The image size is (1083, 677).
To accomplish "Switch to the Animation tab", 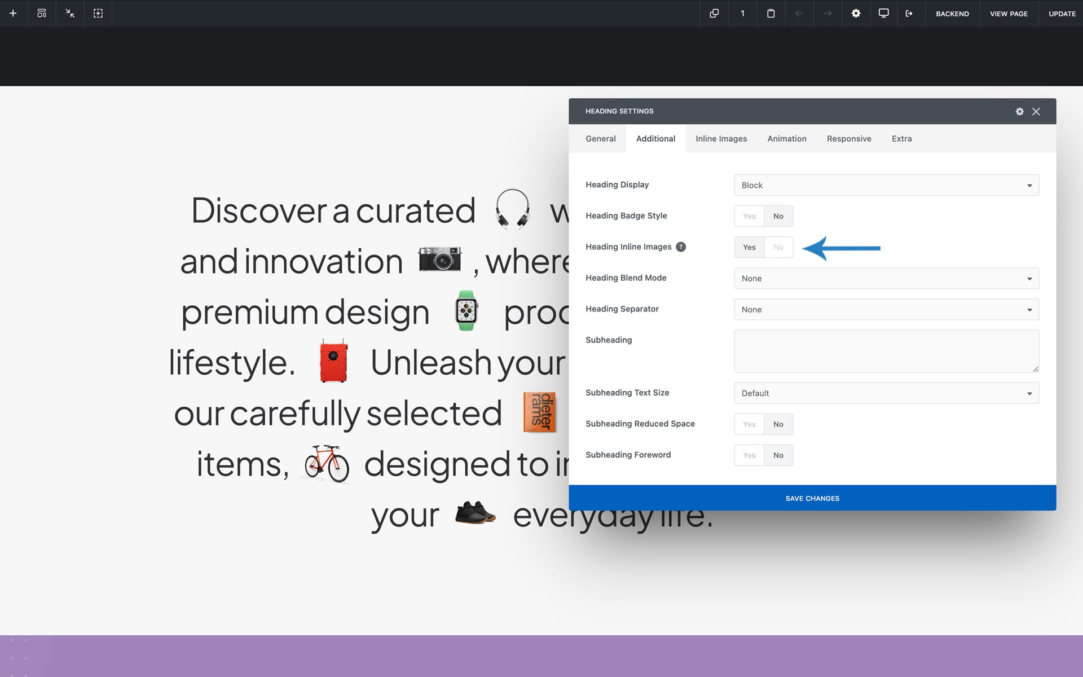I will click(786, 139).
